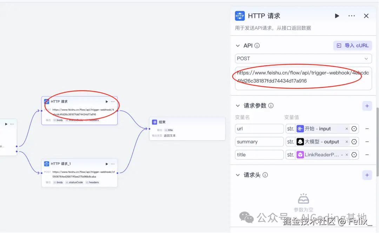Image resolution: width=379 pixels, height=233 pixels.
Task: Collapse the 请求头 section
Action: [238, 175]
